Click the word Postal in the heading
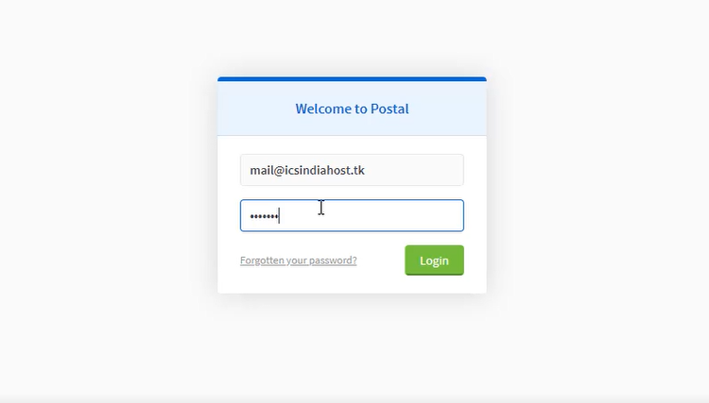This screenshot has width=709, height=403. coord(389,109)
